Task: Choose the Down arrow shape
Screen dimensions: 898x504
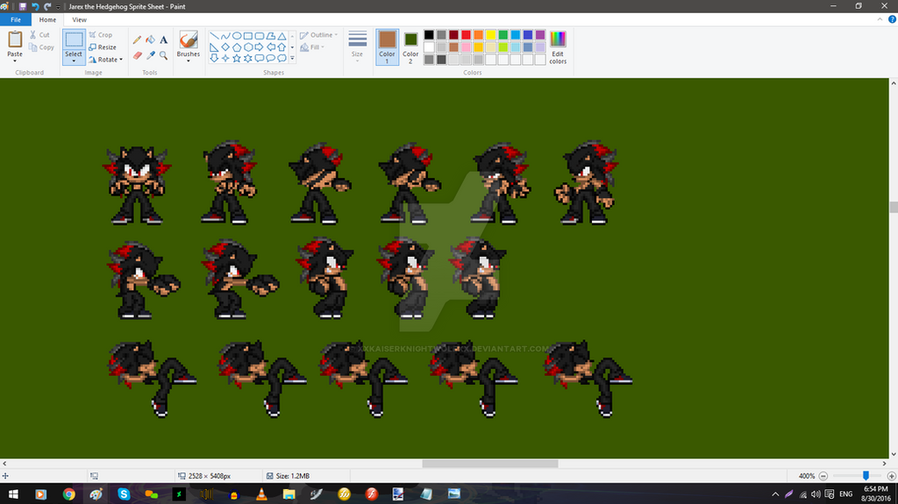Action: pyautogui.click(x=214, y=58)
